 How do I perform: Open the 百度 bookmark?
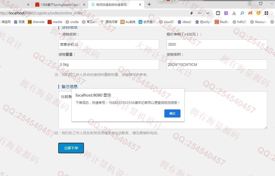coord(19,22)
